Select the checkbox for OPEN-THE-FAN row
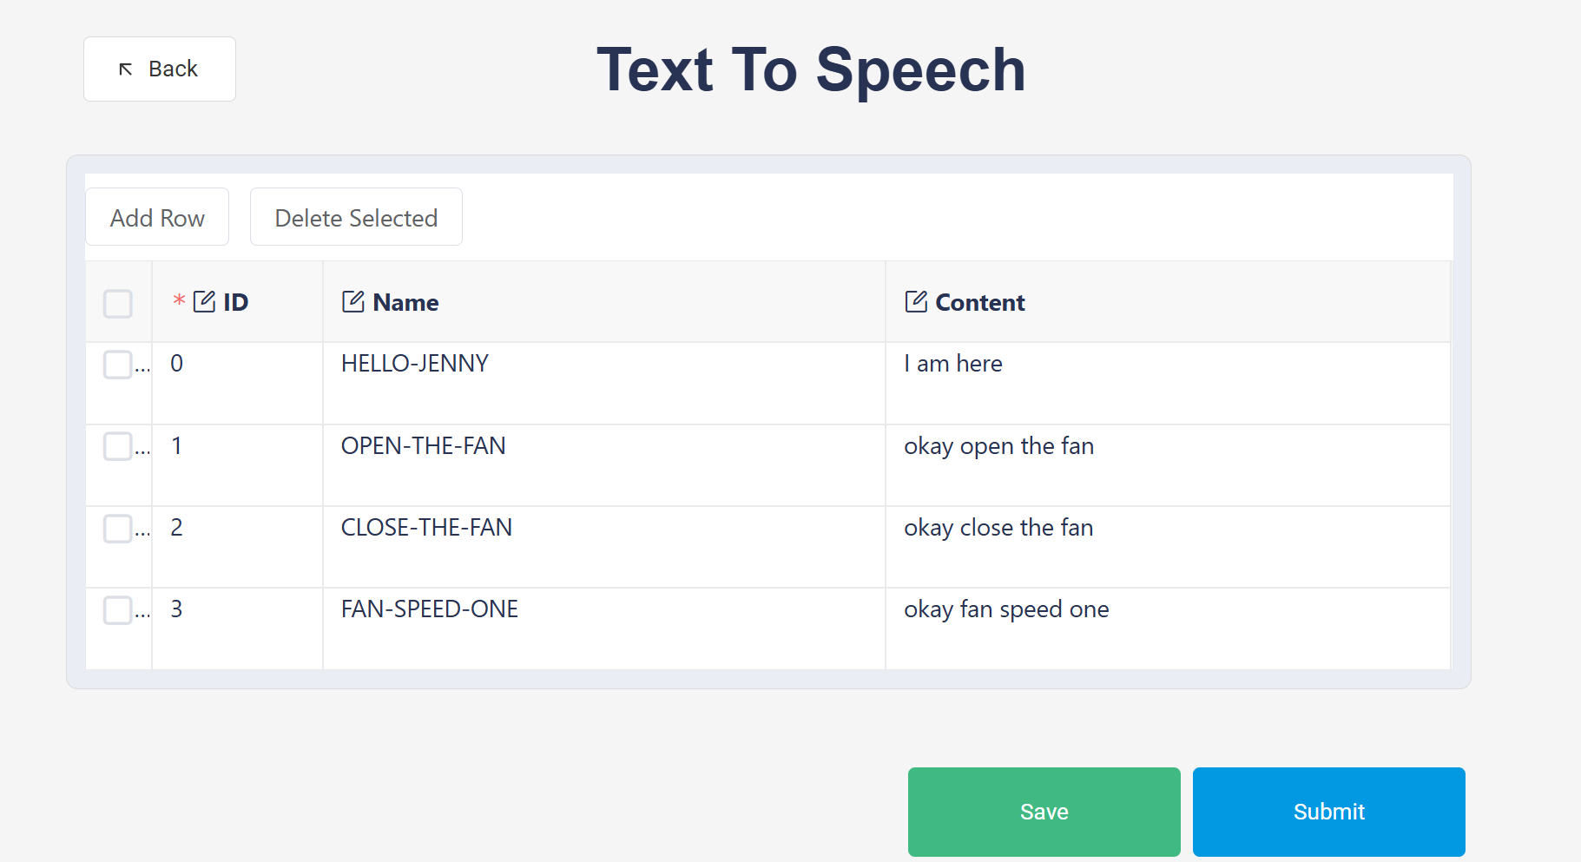Image resolution: width=1581 pixels, height=862 pixels. tap(118, 446)
